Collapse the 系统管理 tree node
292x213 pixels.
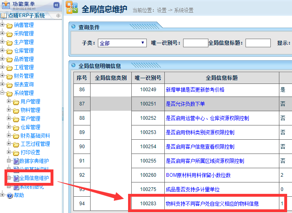(x=2, y=93)
